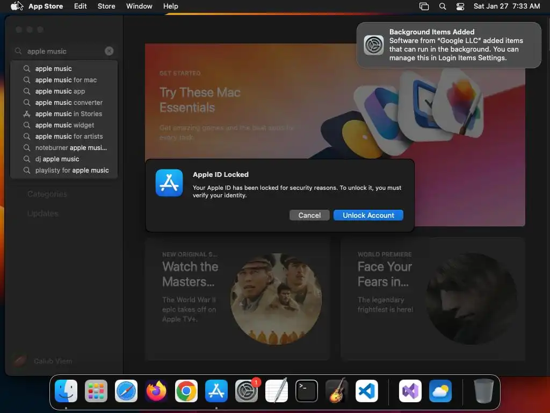The image size is (550, 413).
Task: Open the Weather app from the Dock
Action: pos(440,391)
